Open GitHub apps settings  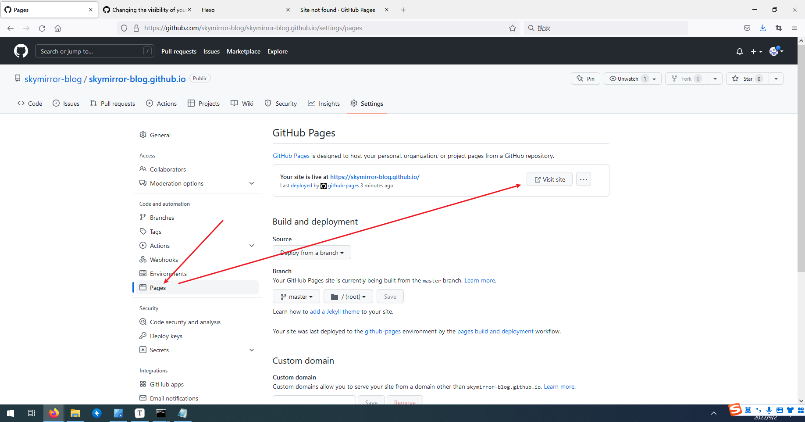197,384
